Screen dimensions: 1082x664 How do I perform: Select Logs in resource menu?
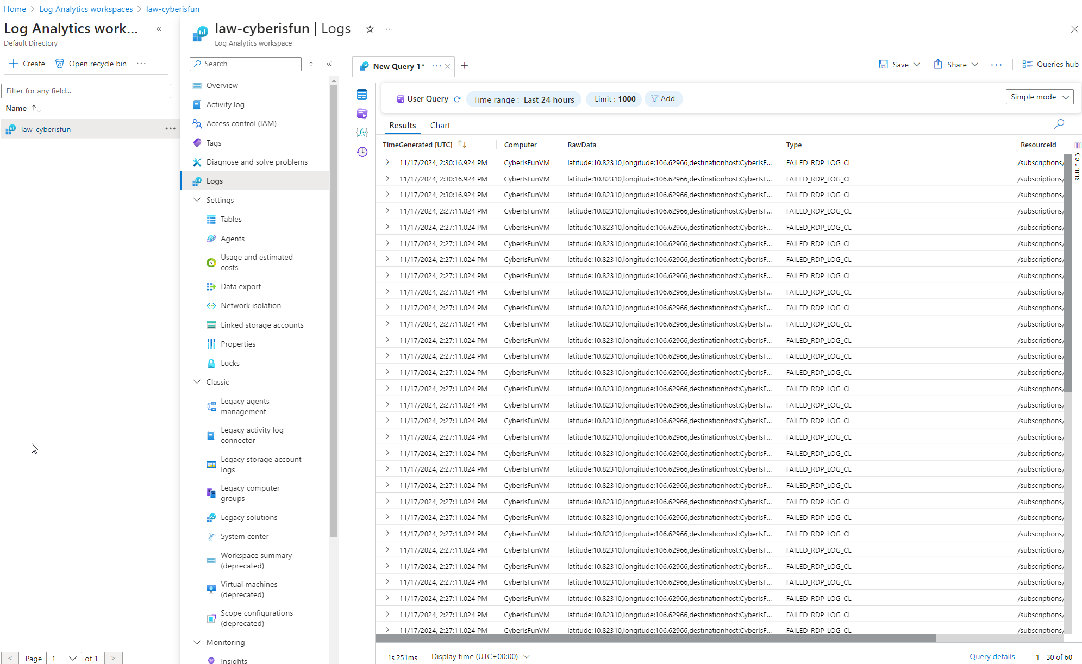255,181
